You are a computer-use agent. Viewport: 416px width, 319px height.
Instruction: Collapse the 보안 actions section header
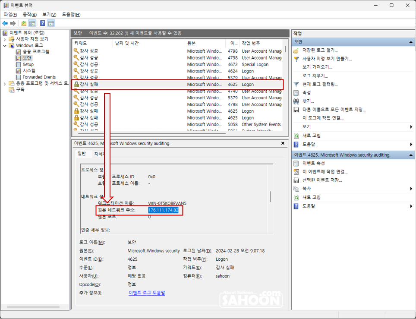[411, 42]
